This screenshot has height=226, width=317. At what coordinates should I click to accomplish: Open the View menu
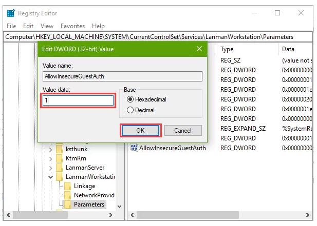[x=47, y=26]
